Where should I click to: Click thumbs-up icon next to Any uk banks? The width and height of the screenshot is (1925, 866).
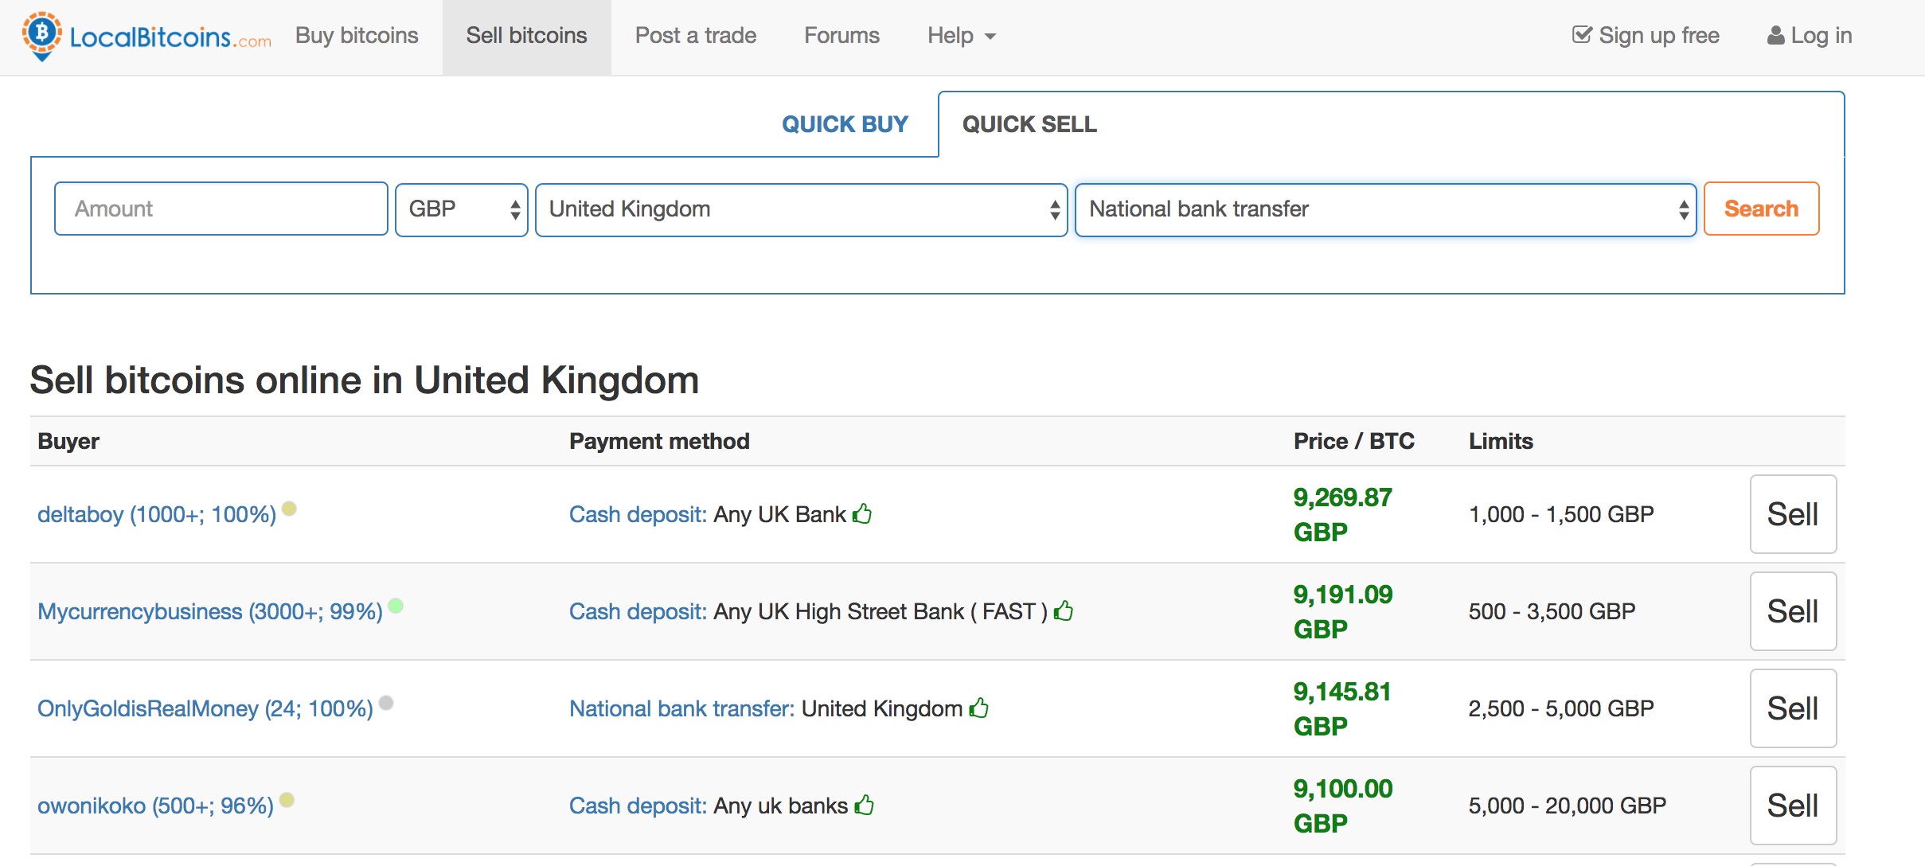coord(865,806)
